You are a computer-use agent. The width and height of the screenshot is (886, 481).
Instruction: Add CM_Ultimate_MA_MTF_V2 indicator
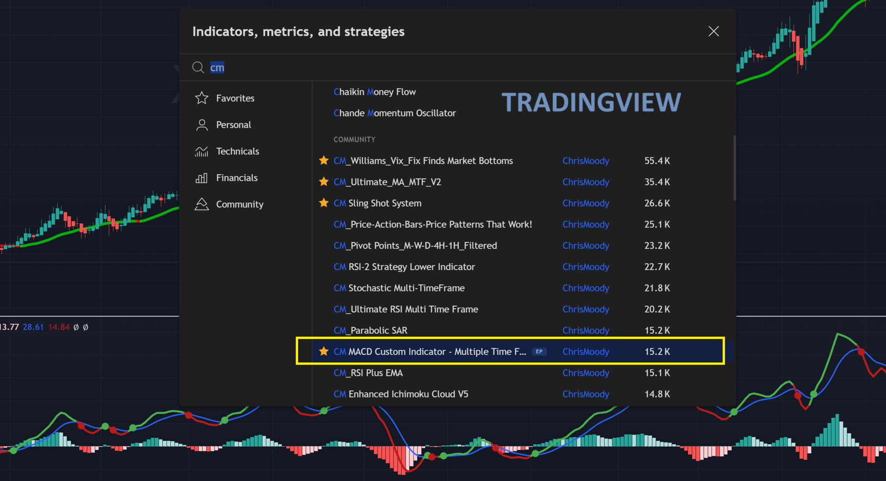coord(387,182)
